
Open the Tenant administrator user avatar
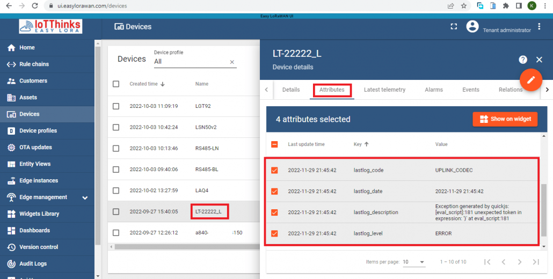pyautogui.click(x=472, y=26)
